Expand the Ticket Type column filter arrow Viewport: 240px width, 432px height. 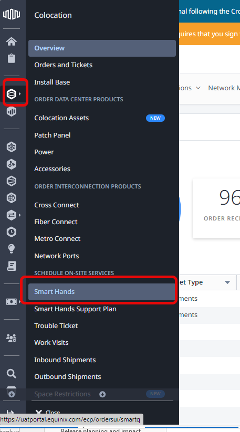(227, 282)
